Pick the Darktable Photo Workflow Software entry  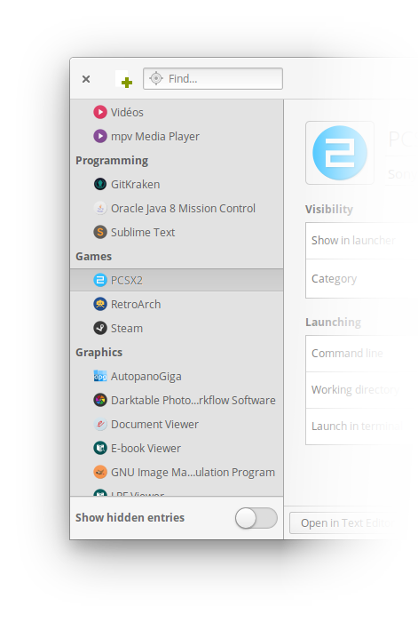[x=177, y=400]
